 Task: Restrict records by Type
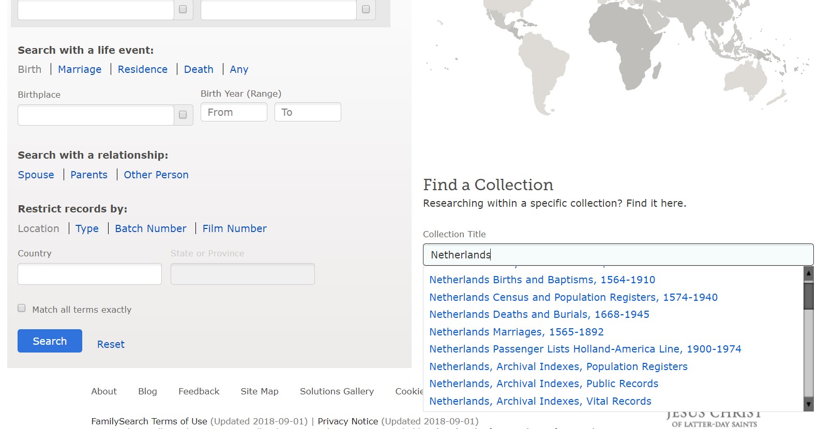click(87, 228)
